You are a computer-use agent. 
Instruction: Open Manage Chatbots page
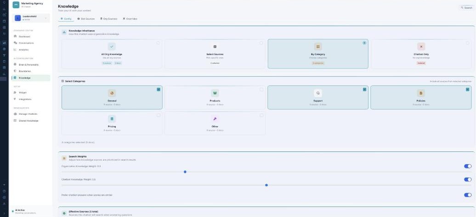click(30, 114)
